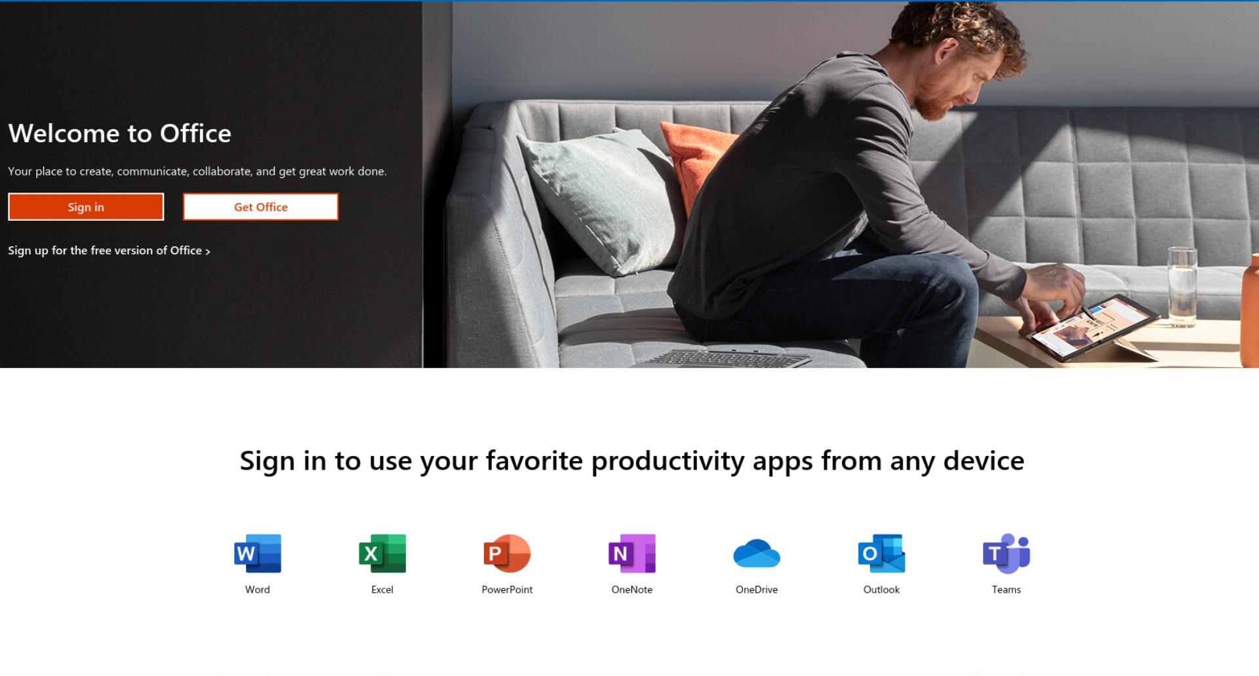The image size is (1259, 676).
Task: Launch the PowerPoint icon
Action: click(507, 554)
